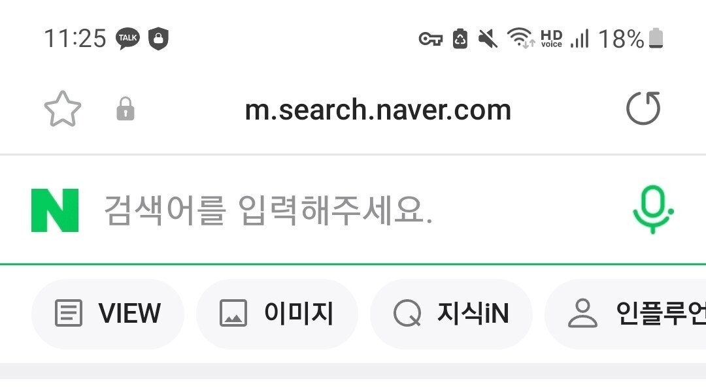This screenshot has height=392, width=706.
Task: Tap the Wi-Fi status icon
Action: pyautogui.click(x=520, y=38)
